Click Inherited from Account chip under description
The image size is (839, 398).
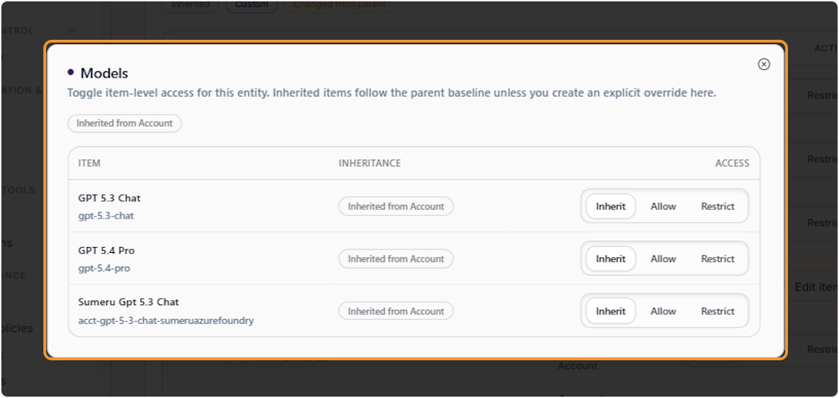(x=124, y=124)
